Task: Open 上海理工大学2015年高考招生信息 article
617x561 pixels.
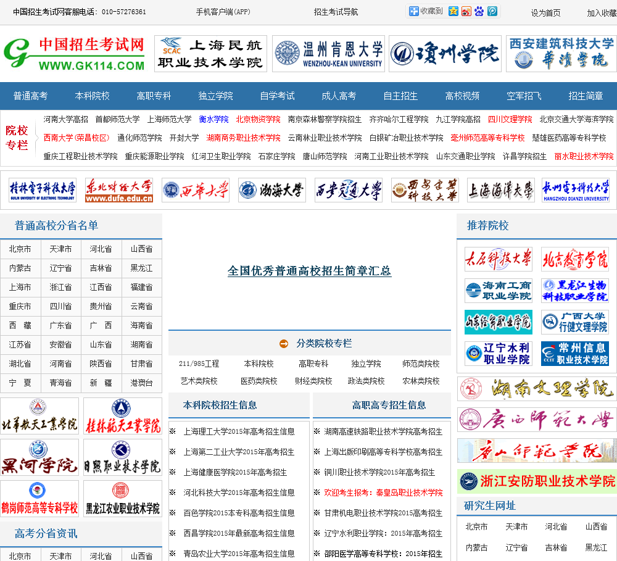Action: pyautogui.click(x=239, y=431)
